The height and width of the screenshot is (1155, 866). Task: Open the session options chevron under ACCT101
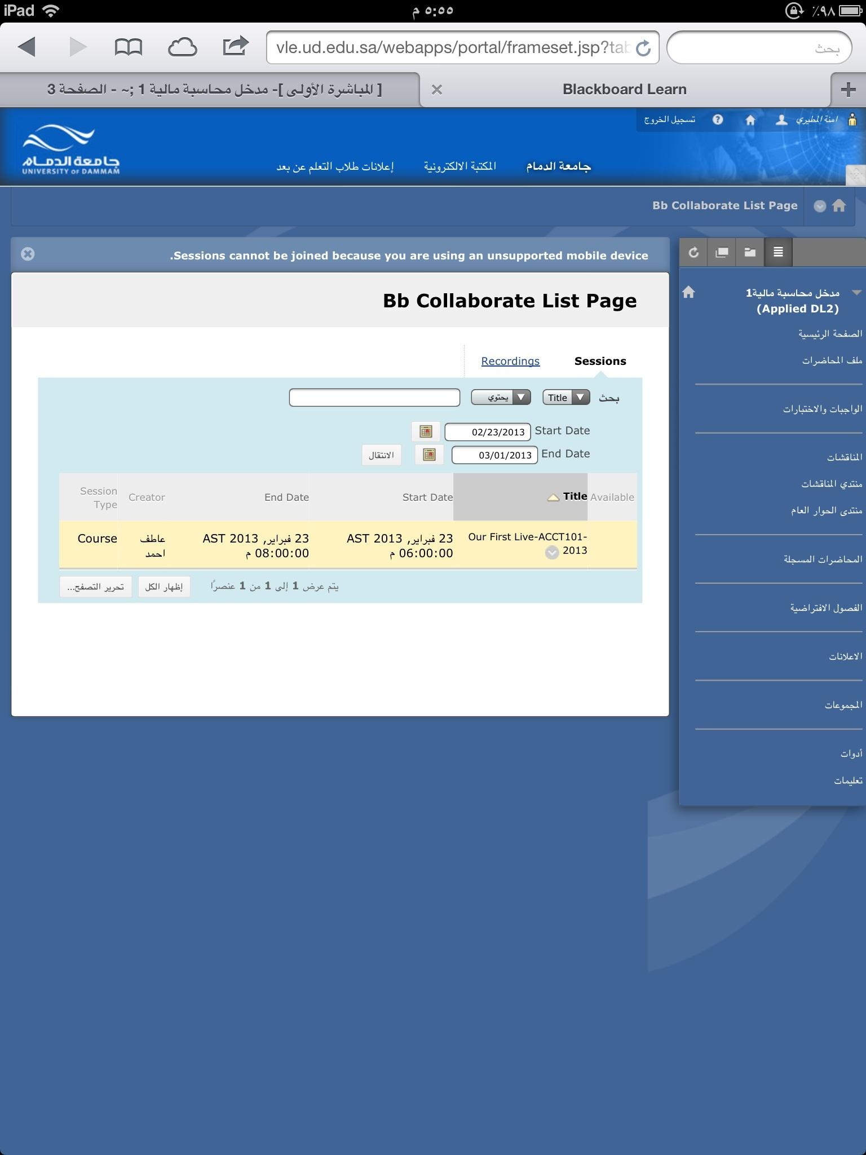coord(552,553)
